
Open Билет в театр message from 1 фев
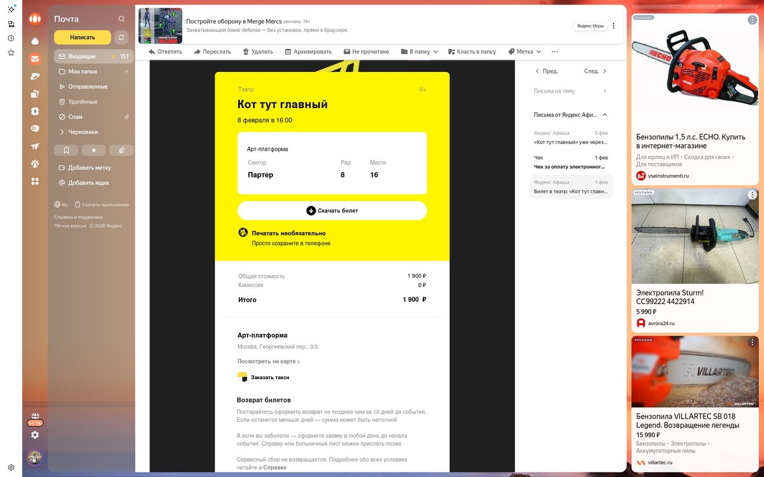click(570, 187)
